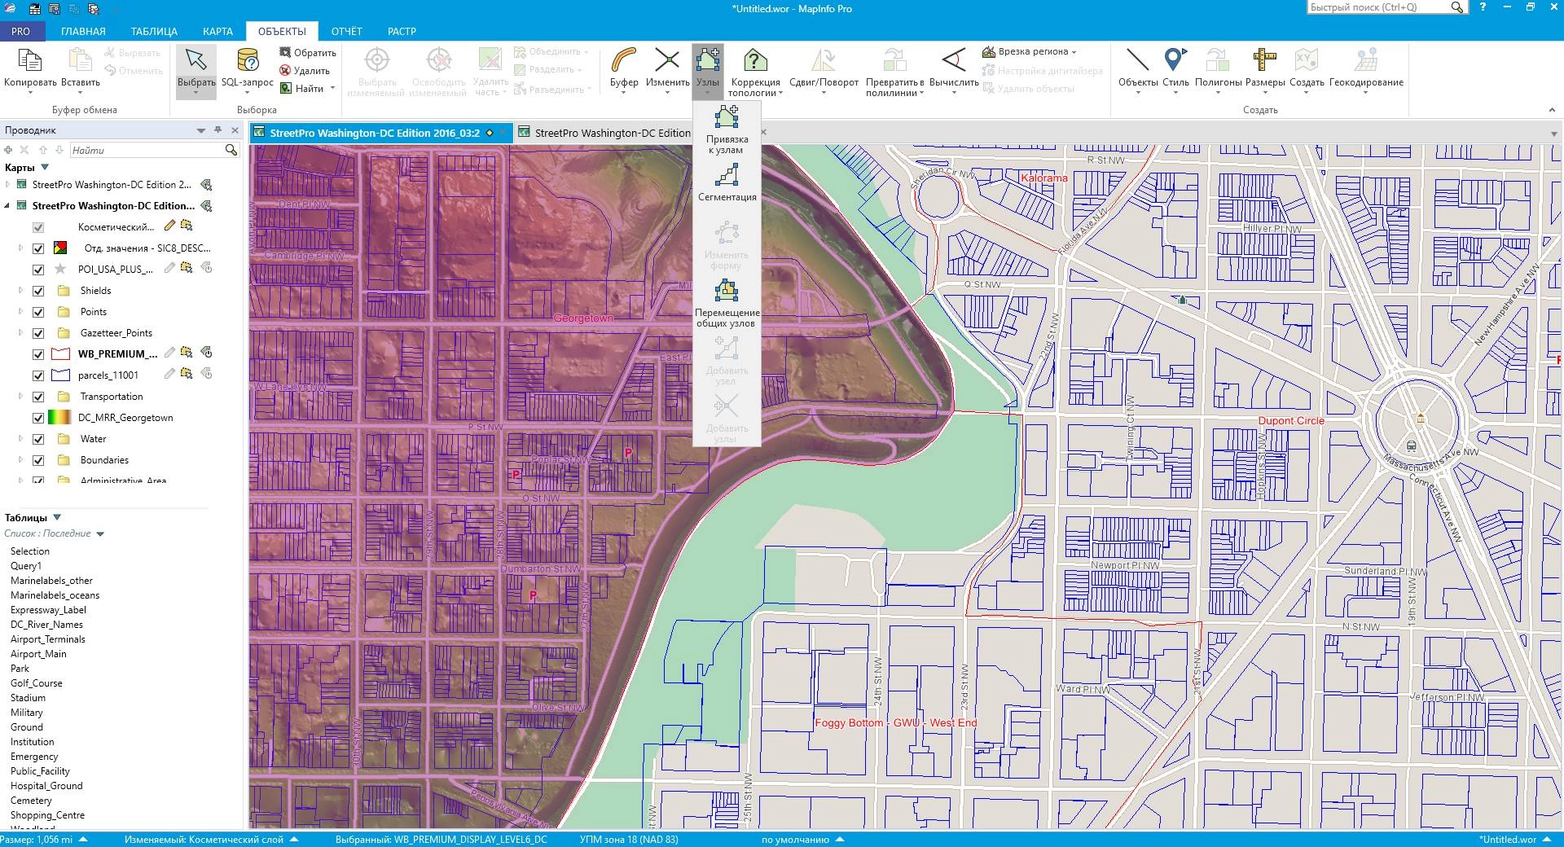The height and width of the screenshot is (847, 1564).
Task: Uncheck the POI_USA_PLUS layer checkbox
Action: (x=38, y=270)
